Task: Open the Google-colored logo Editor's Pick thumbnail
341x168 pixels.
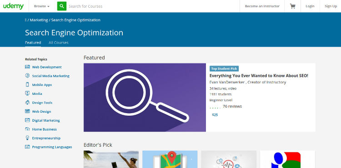Action: coord(287,159)
